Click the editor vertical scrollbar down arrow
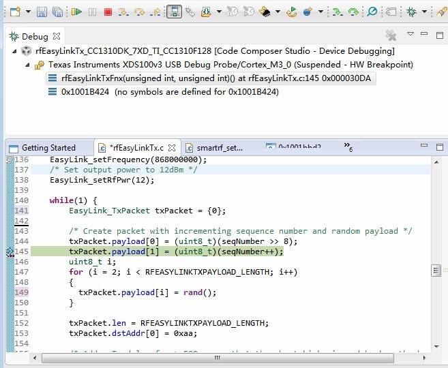Viewport: 448px width, 368px height. (x=436, y=347)
